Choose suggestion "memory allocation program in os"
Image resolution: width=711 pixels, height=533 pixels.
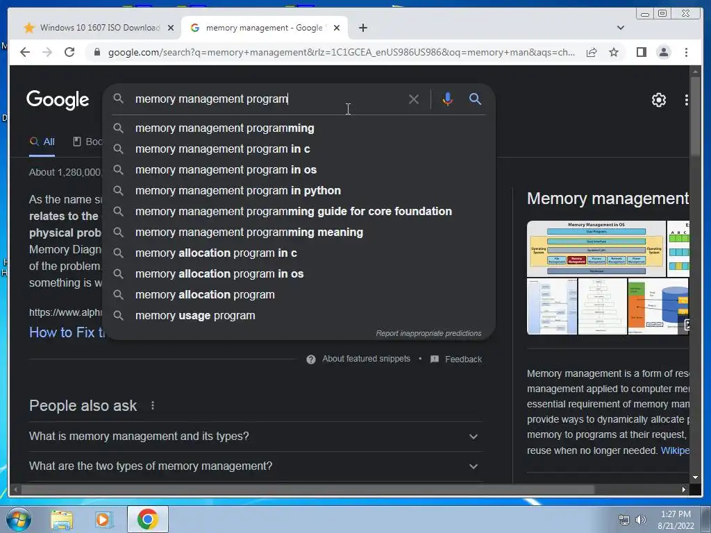point(299,274)
